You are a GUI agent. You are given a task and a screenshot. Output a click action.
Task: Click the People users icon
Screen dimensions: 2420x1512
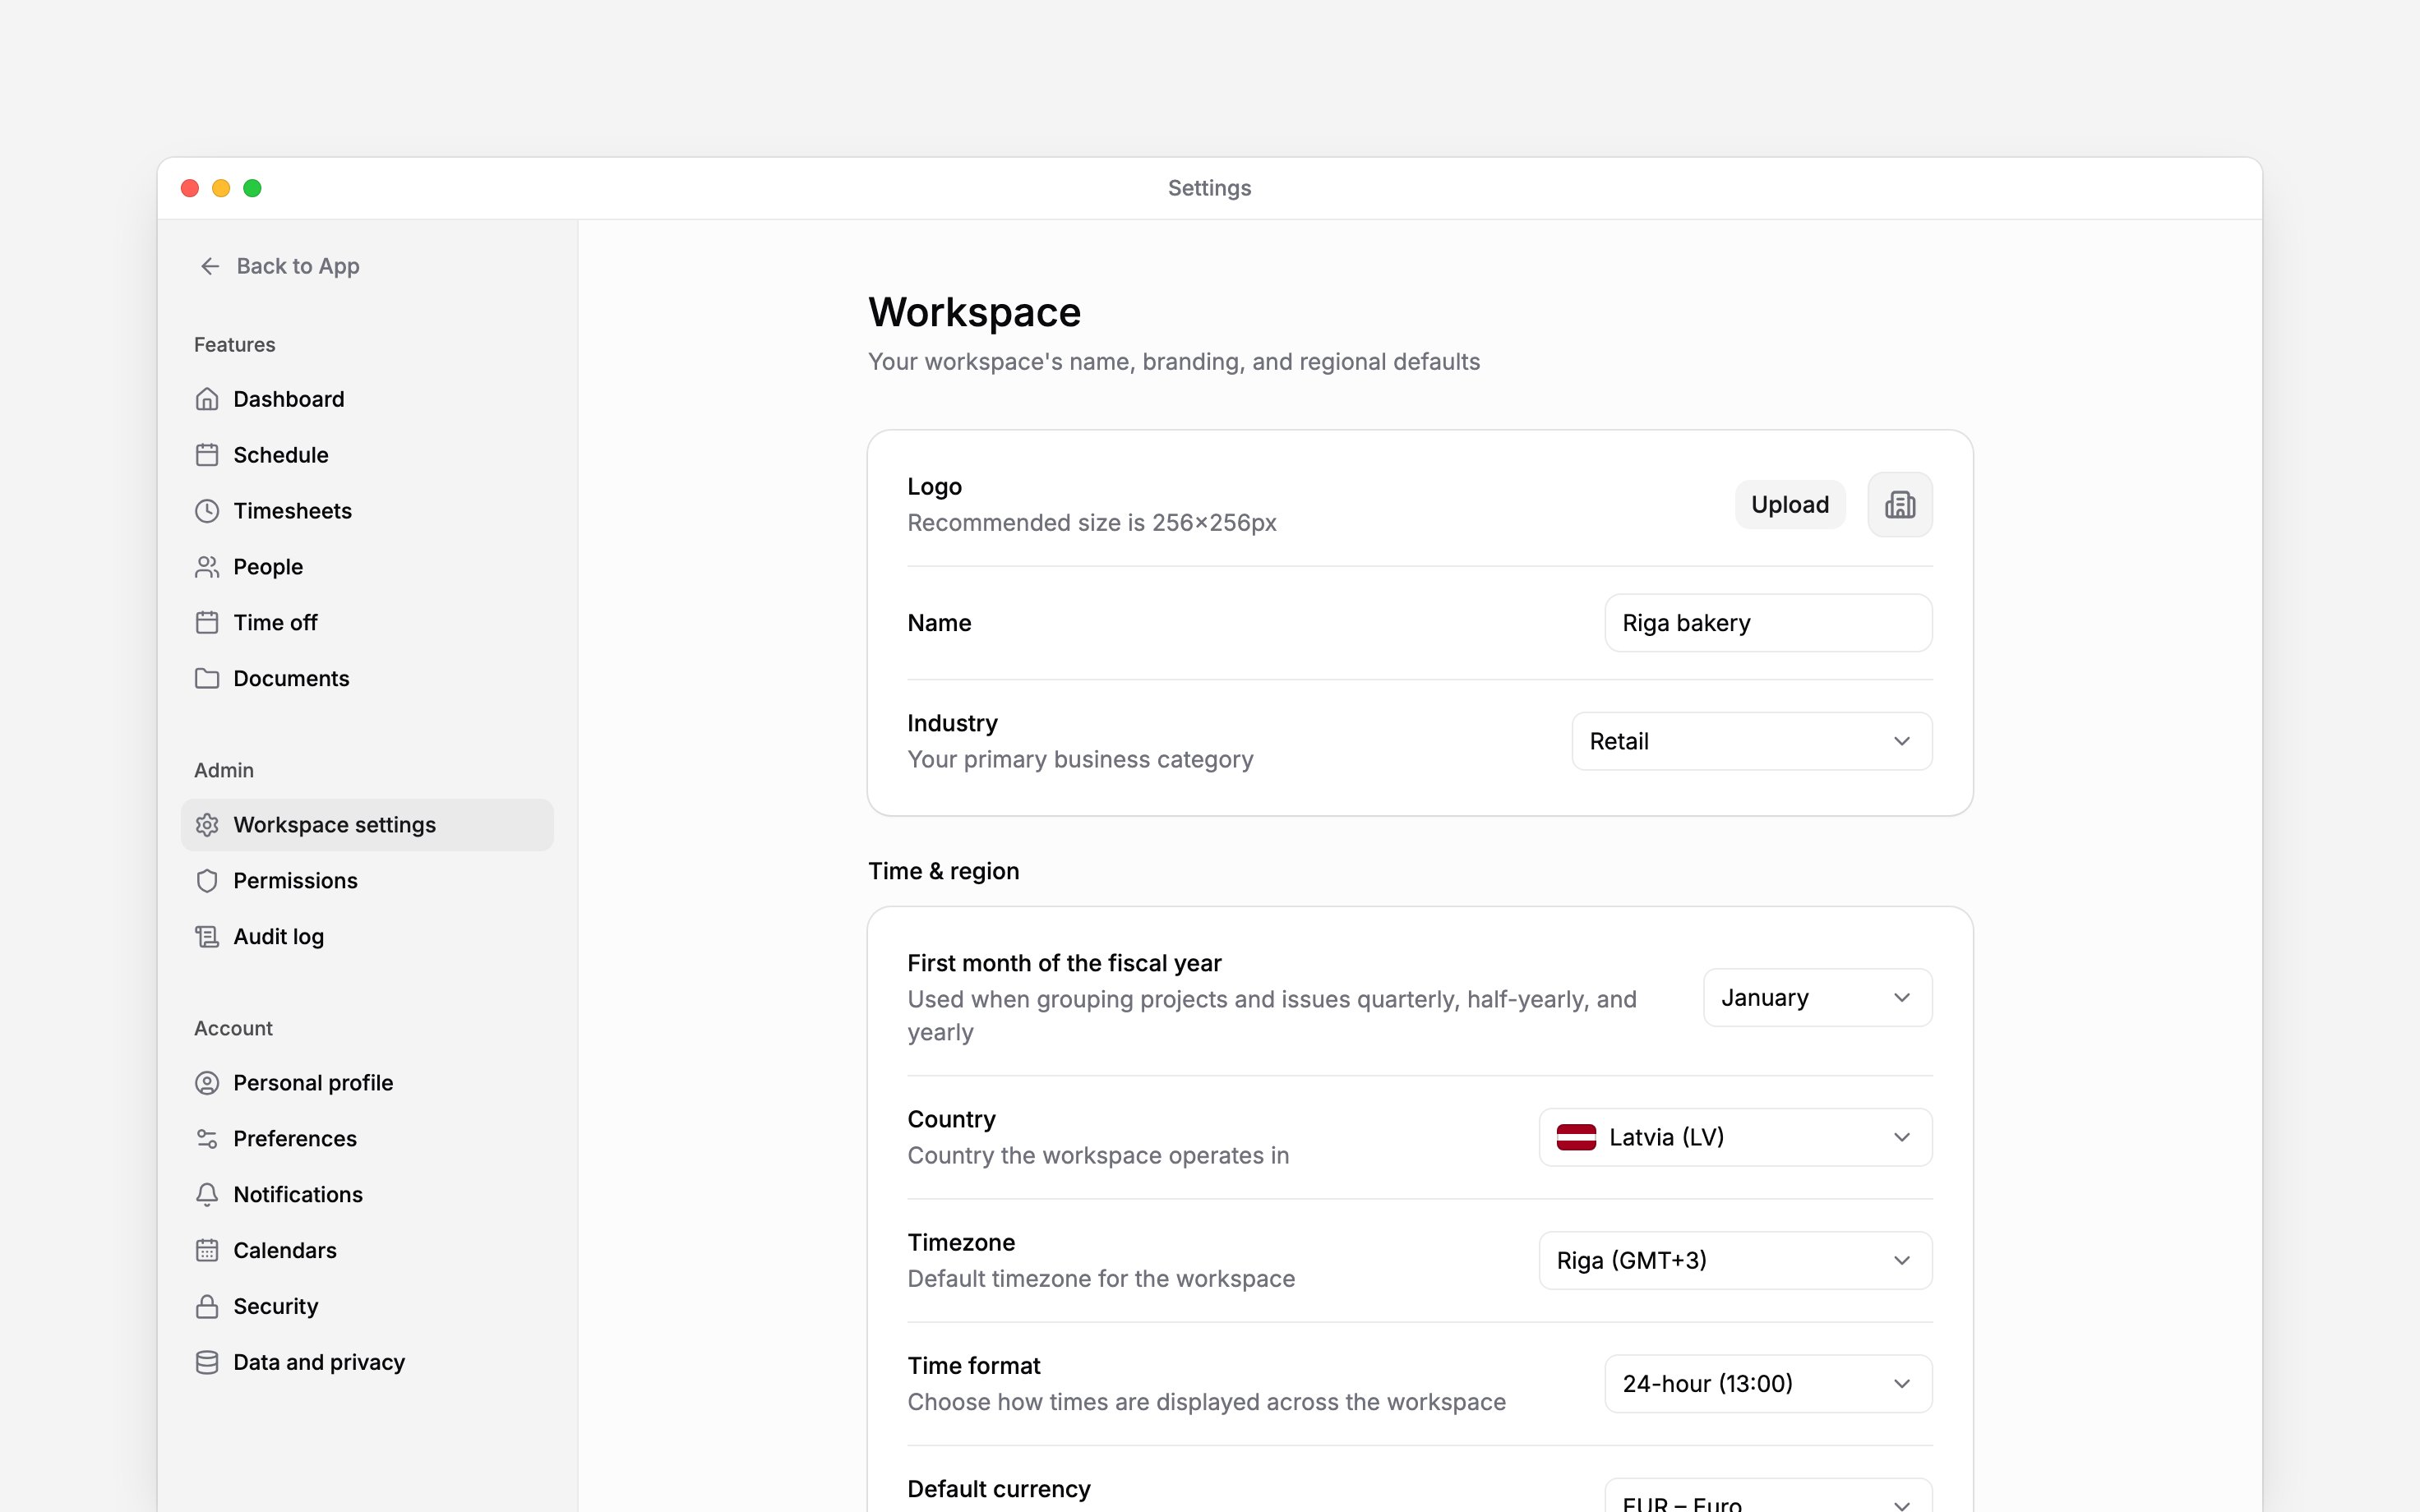207,567
